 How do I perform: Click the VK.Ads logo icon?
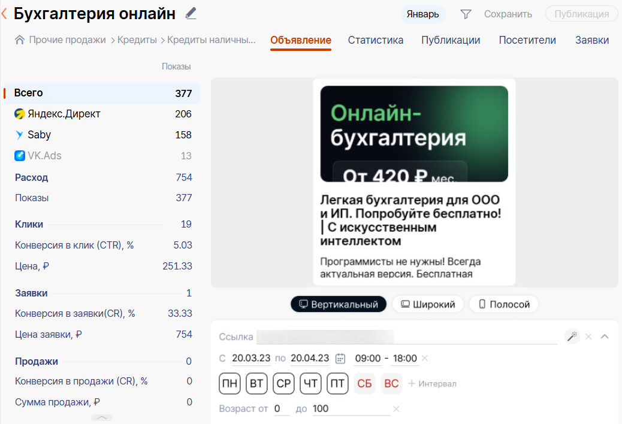tap(20, 156)
